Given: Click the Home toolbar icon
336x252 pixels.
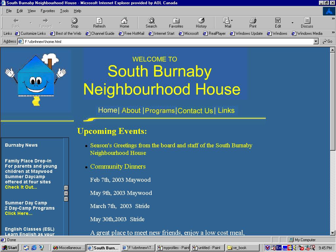Looking at the screenshot, I should point(124,23).
